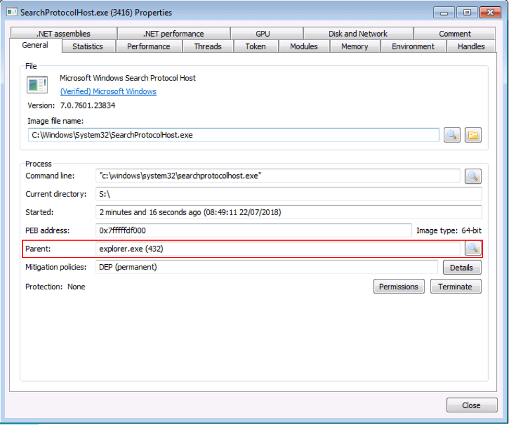
Task: Inspect the parent process via its magnifier icon
Action: coord(473,249)
